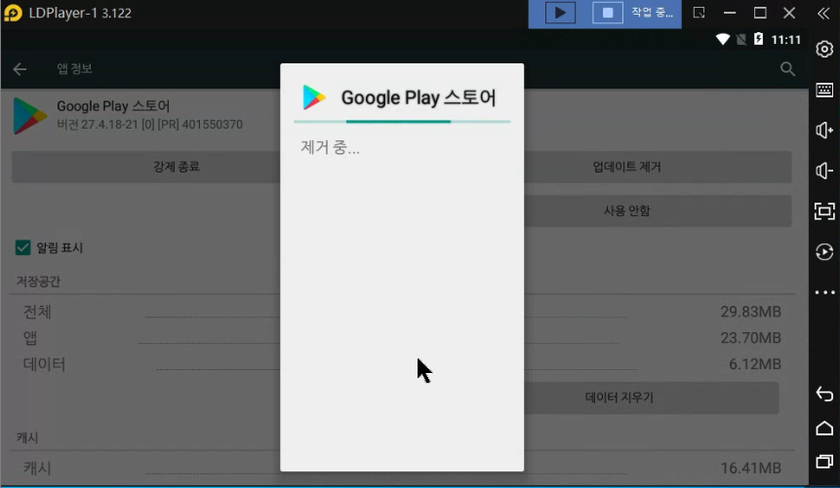This screenshot has width=840, height=488.
Task: Click the no SIM signal icon
Action: click(741, 39)
